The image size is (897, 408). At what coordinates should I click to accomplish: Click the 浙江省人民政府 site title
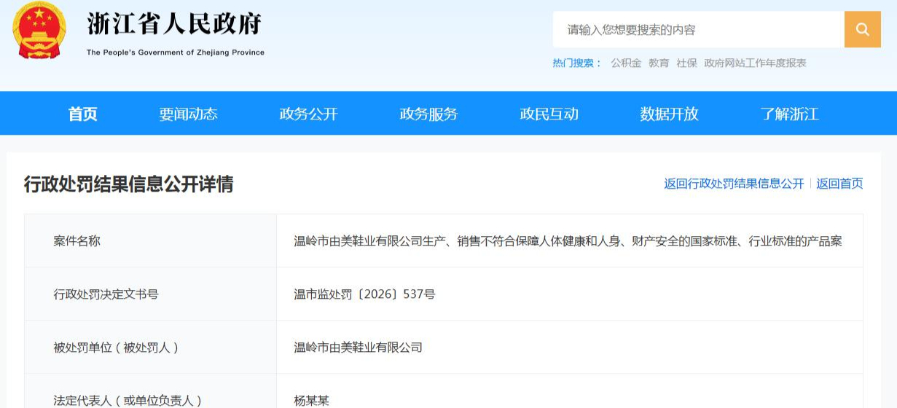tap(174, 24)
